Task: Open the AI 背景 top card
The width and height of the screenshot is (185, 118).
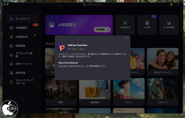Action: [147, 25]
